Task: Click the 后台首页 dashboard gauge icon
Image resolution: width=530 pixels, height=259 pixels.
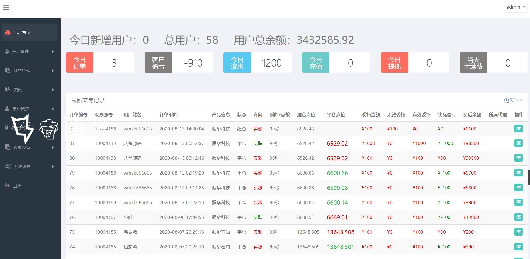Action: click(8, 32)
